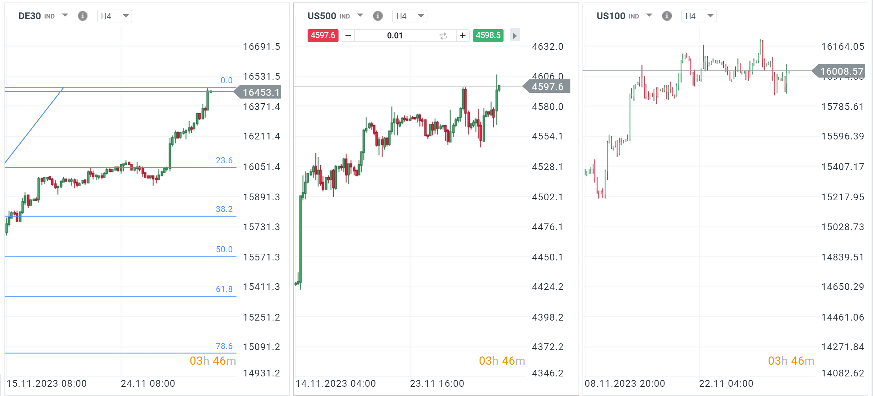
Task: Select the 23.6 Fibonacci level label
Action: 224,160
